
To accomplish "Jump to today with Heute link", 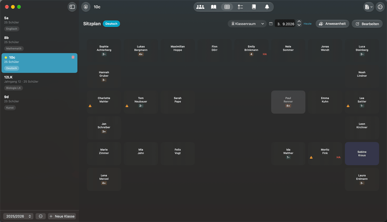I will coord(307,24).
